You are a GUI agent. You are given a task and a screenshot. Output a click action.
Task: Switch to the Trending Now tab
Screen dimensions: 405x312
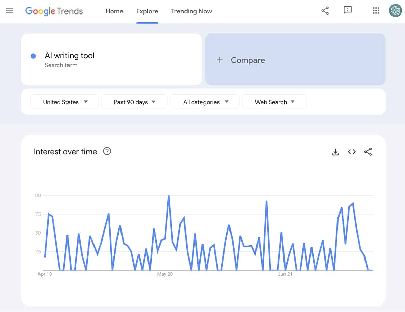point(191,11)
